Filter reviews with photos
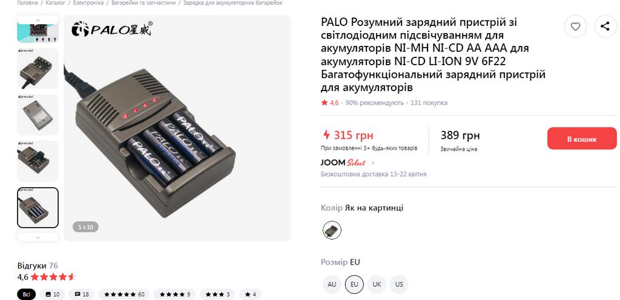The height and width of the screenshot is (300, 620). [x=52, y=294]
